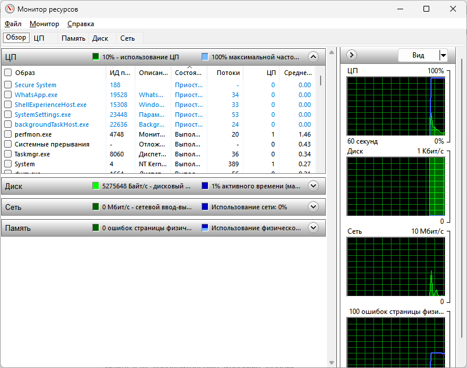Enable the perfmon.exe process checkbox
The image size is (467, 368).
tap(8, 134)
